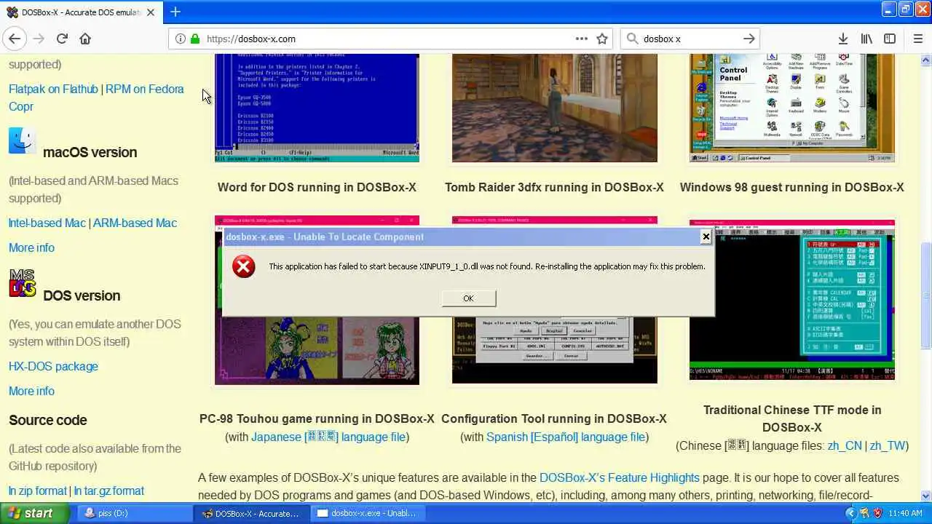Open More info under DOS version
The width and height of the screenshot is (932, 524).
[x=31, y=391]
